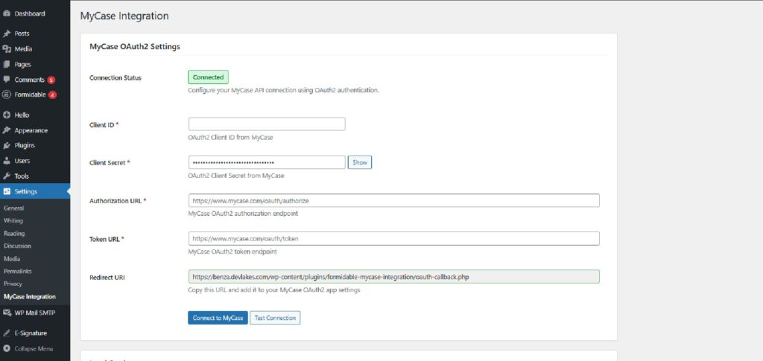
Task: Click the Pages icon in sidebar
Action: (x=7, y=65)
